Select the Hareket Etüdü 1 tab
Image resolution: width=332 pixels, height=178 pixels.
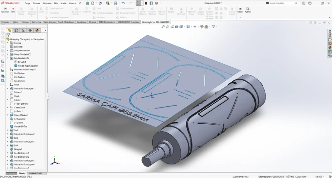tap(36, 173)
